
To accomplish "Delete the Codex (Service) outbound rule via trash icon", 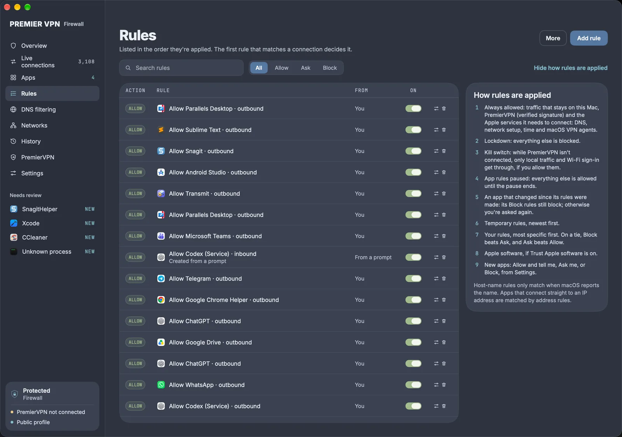I will point(444,406).
